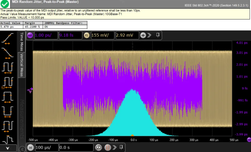Click the duty cycle measurement icon
251x152 pixels.
(8, 126)
